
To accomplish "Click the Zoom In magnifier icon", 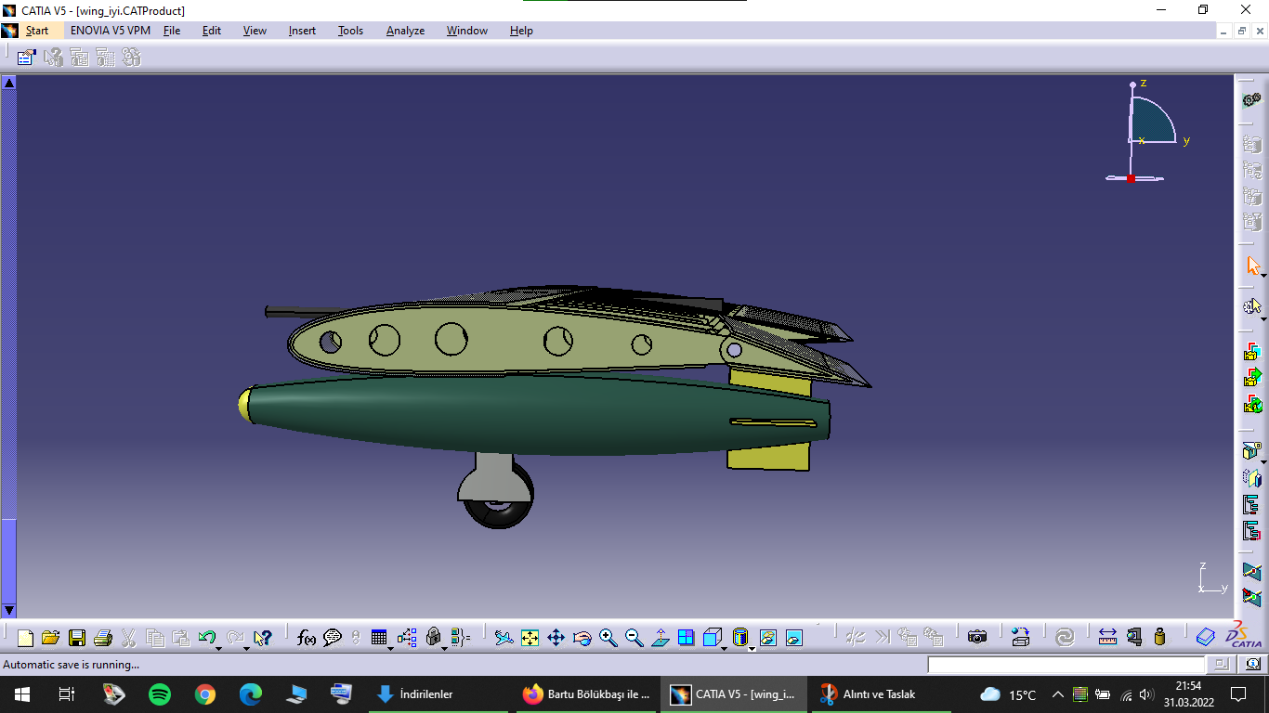I will click(608, 638).
